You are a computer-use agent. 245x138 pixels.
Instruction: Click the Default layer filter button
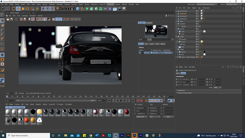(x=22, y=107)
